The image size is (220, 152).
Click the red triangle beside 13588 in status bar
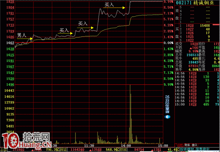click(x=91, y=150)
